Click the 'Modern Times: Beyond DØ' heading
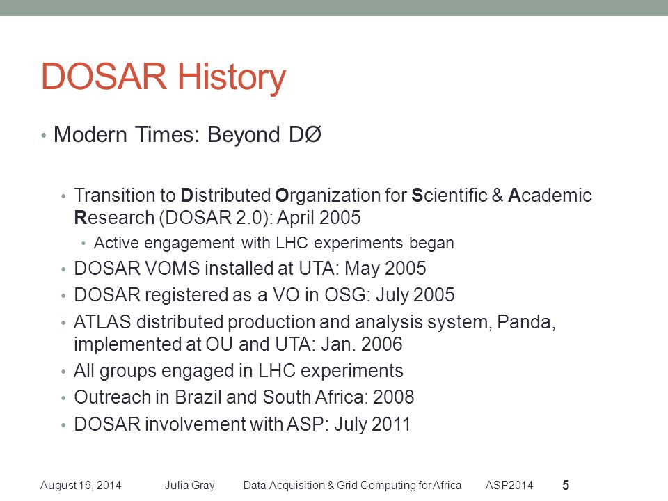This screenshot has height=501, width=668. pyautogui.click(x=187, y=134)
